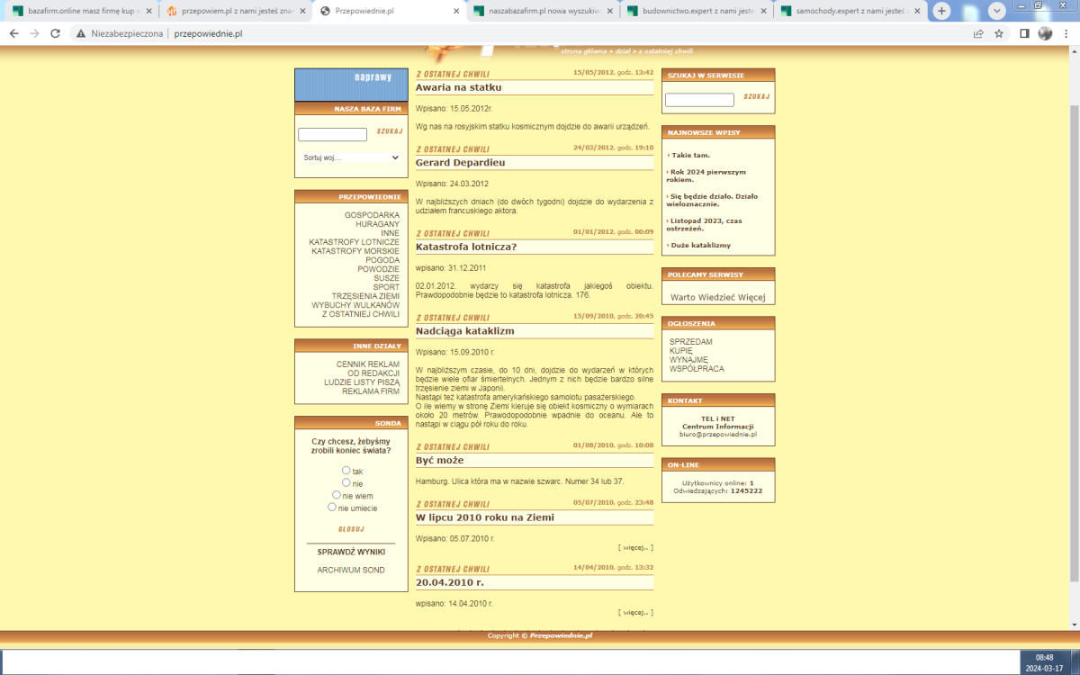The width and height of the screenshot is (1080, 675).
Task: Open the KATASTROFY LOTNICZE category link
Action: tap(354, 242)
